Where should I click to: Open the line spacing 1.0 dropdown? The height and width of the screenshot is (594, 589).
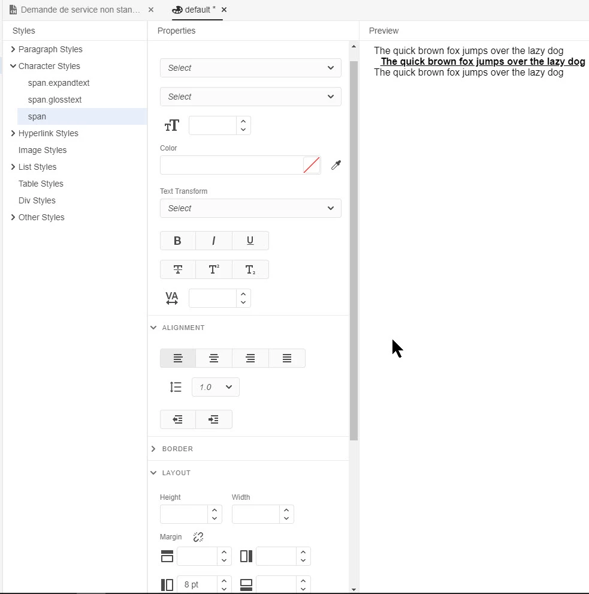[x=216, y=387]
